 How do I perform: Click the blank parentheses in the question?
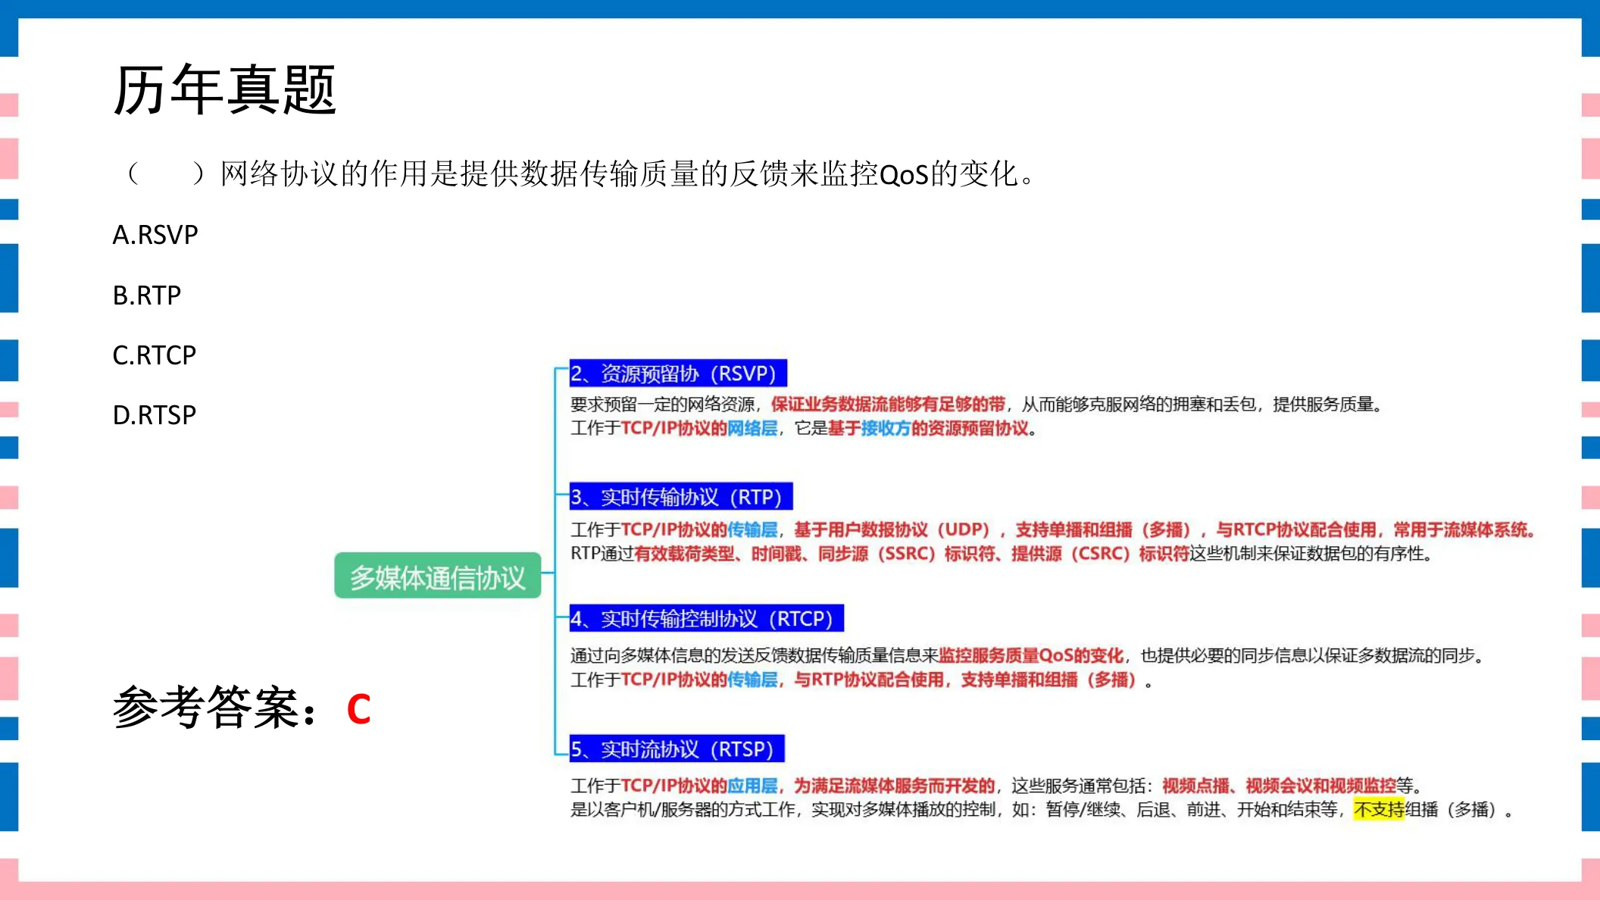click(x=165, y=174)
